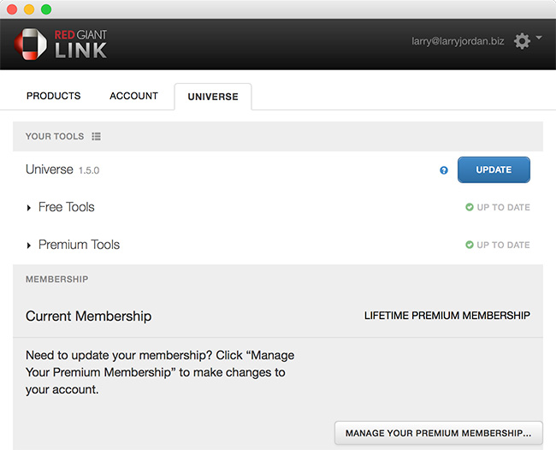Expand the Free Tools disclosure triangle

pos(29,208)
